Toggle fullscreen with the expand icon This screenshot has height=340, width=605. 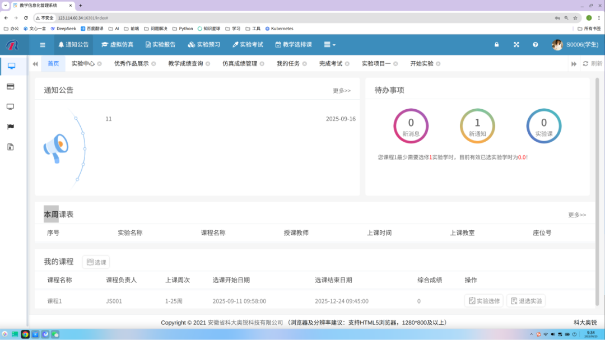[x=516, y=45]
